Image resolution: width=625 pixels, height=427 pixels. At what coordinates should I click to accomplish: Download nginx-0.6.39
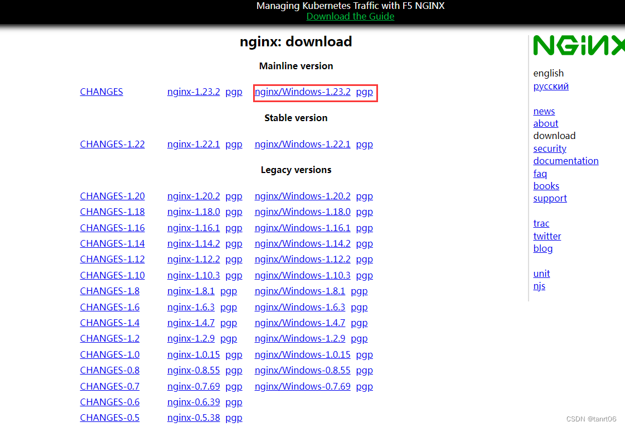point(193,402)
